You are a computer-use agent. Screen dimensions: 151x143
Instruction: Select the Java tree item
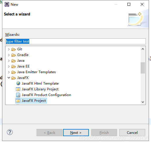coord(21,61)
